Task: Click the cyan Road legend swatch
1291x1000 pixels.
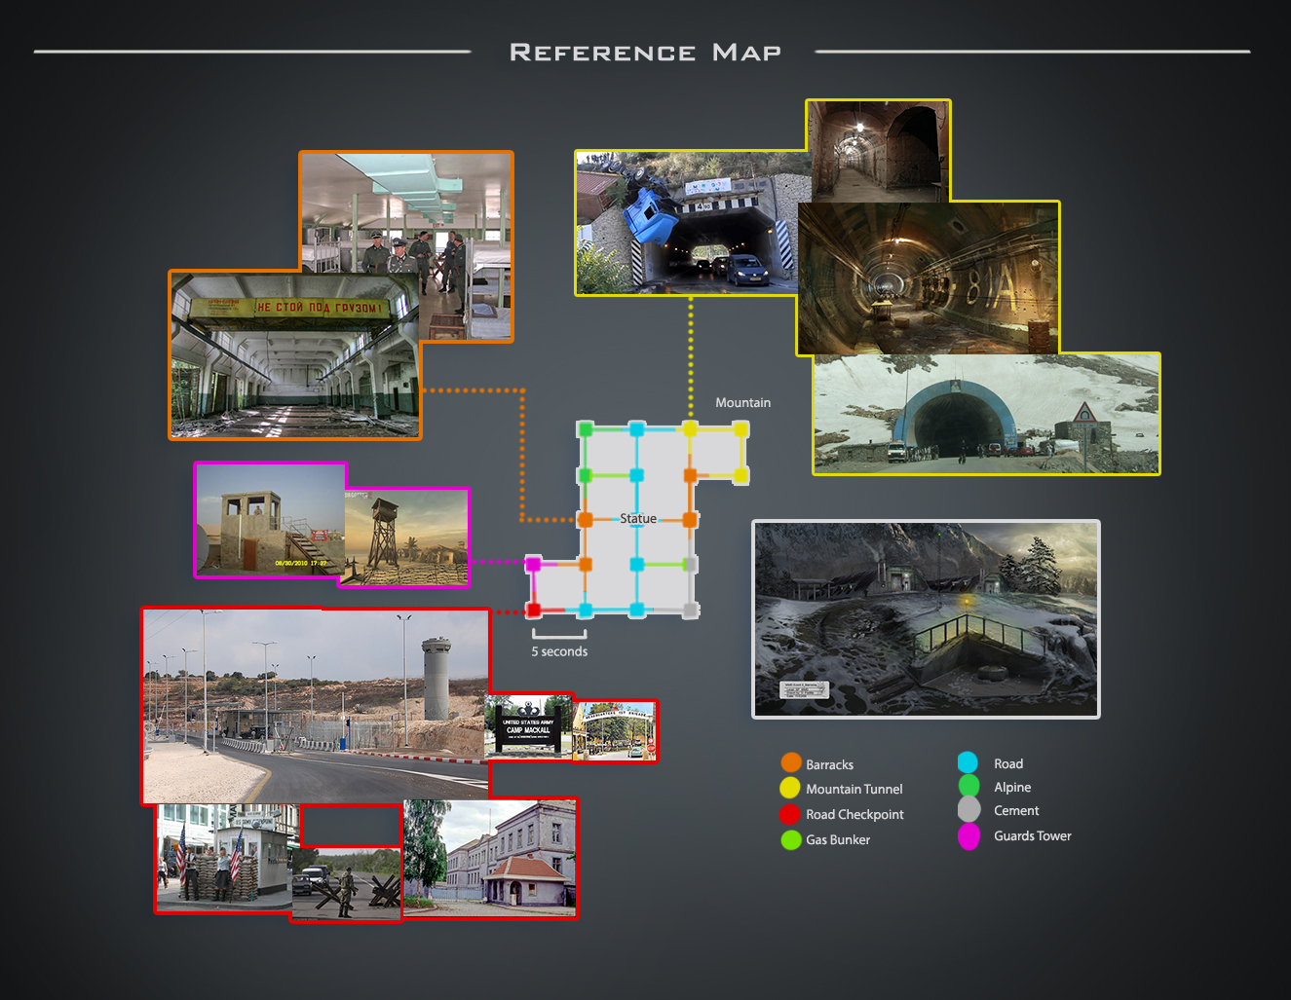Action: [x=968, y=762]
